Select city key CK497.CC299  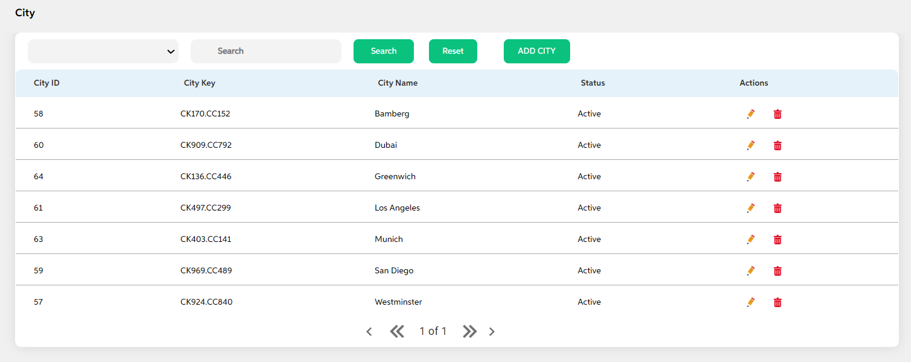point(206,208)
